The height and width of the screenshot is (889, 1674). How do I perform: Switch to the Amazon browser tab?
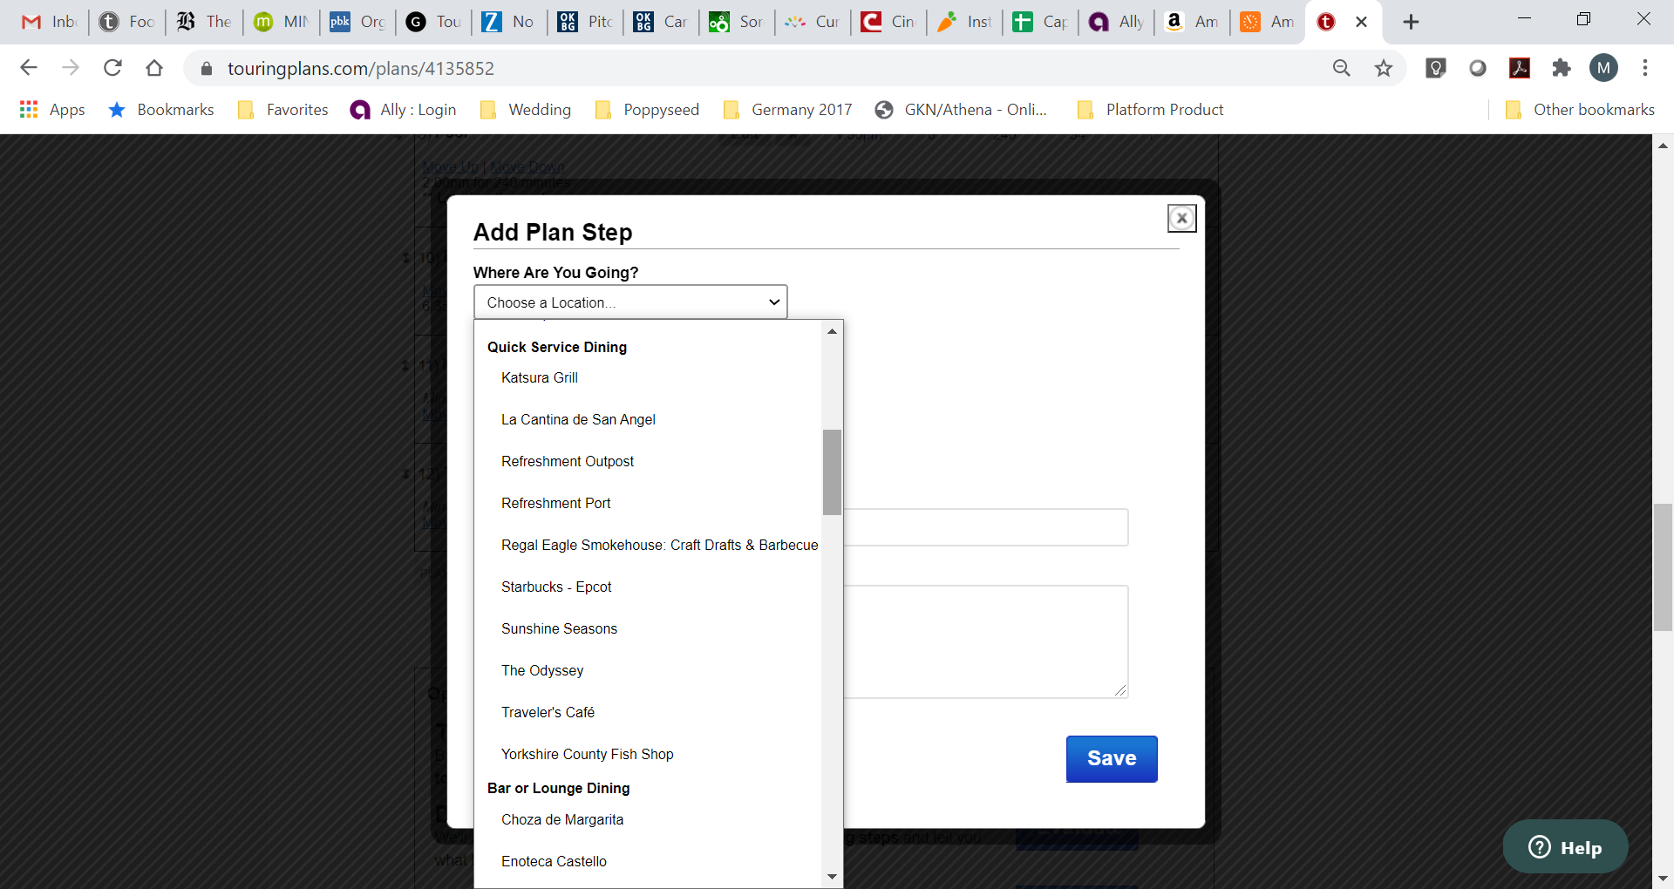1192,22
